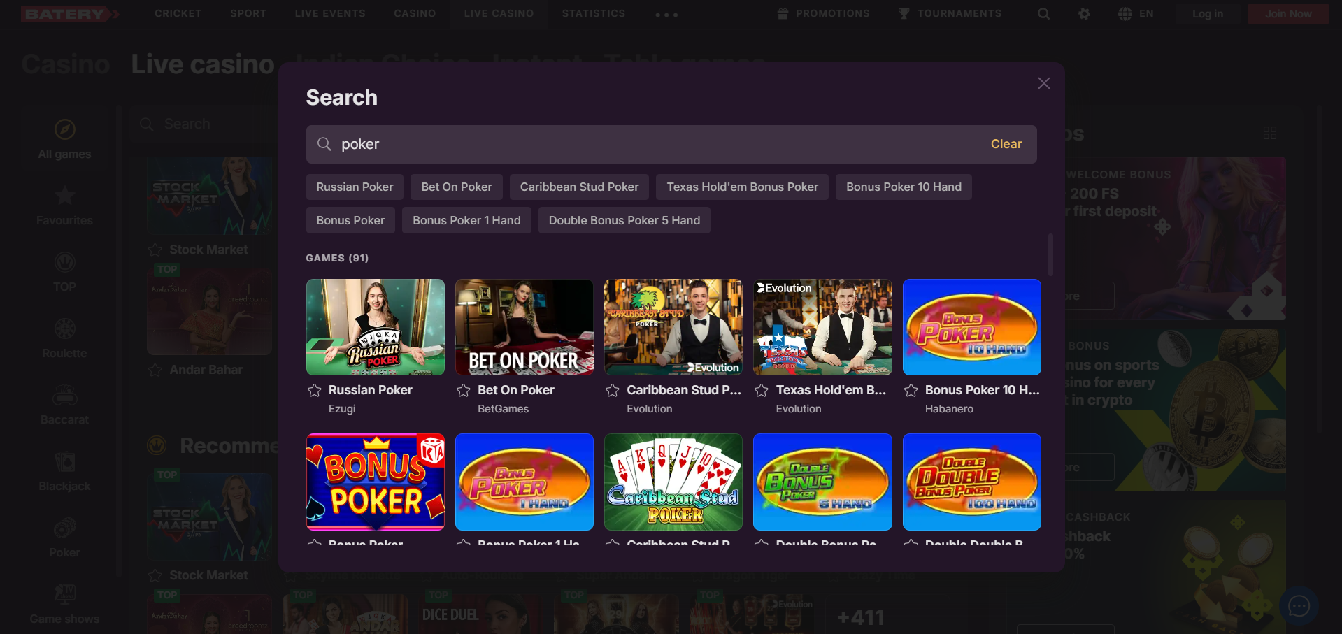
Task: Close the Search dialog
Action: (1043, 83)
